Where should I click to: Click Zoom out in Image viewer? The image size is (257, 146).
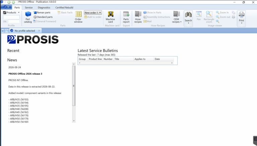click(x=223, y=17)
